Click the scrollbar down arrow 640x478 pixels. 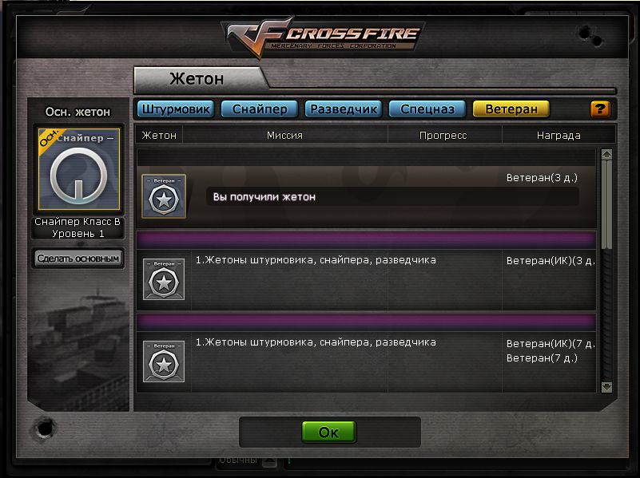click(607, 387)
